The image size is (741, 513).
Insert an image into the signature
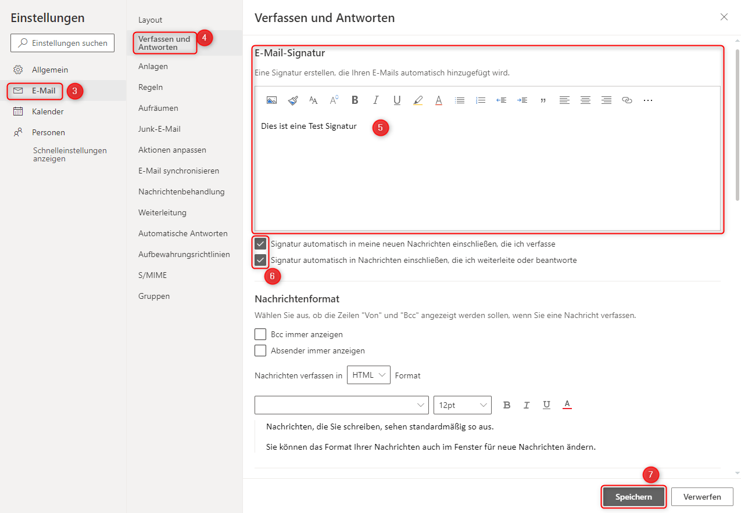271,100
